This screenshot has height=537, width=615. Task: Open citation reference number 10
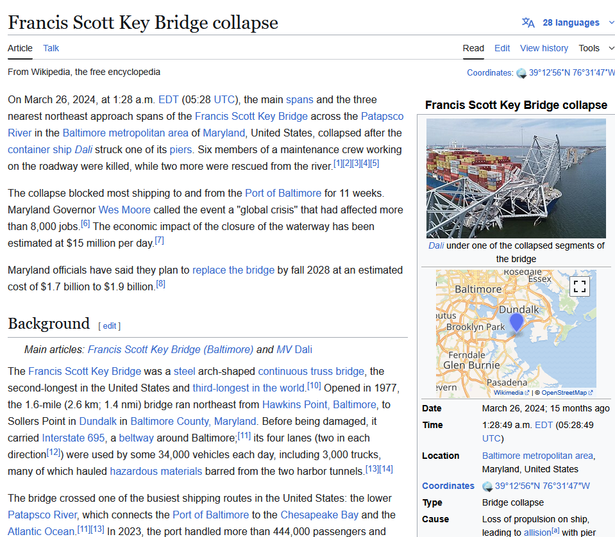pyautogui.click(x=314, y=385)
